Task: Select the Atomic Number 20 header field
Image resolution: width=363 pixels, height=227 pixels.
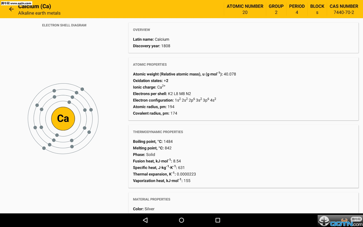Action: (x=245, y=9)
